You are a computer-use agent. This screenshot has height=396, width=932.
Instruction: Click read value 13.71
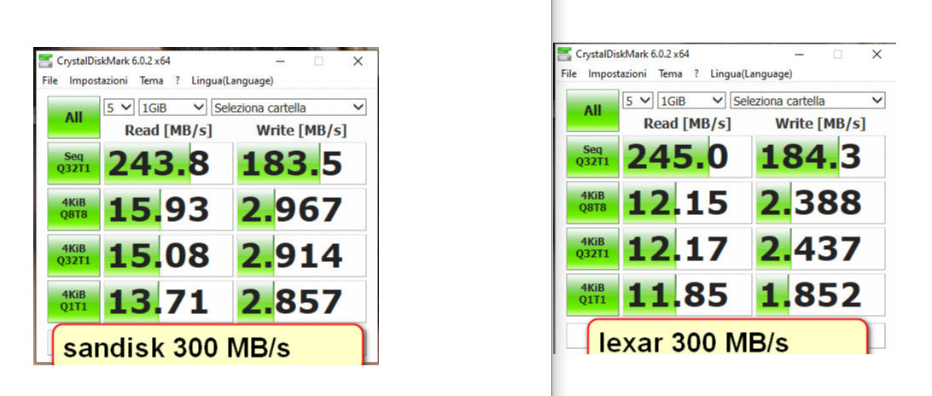(168, 301)
